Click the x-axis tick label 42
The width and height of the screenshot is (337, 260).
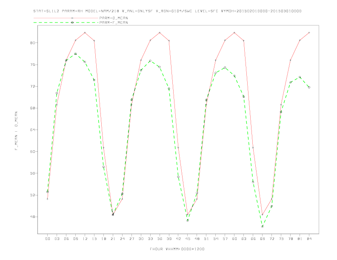178,239
